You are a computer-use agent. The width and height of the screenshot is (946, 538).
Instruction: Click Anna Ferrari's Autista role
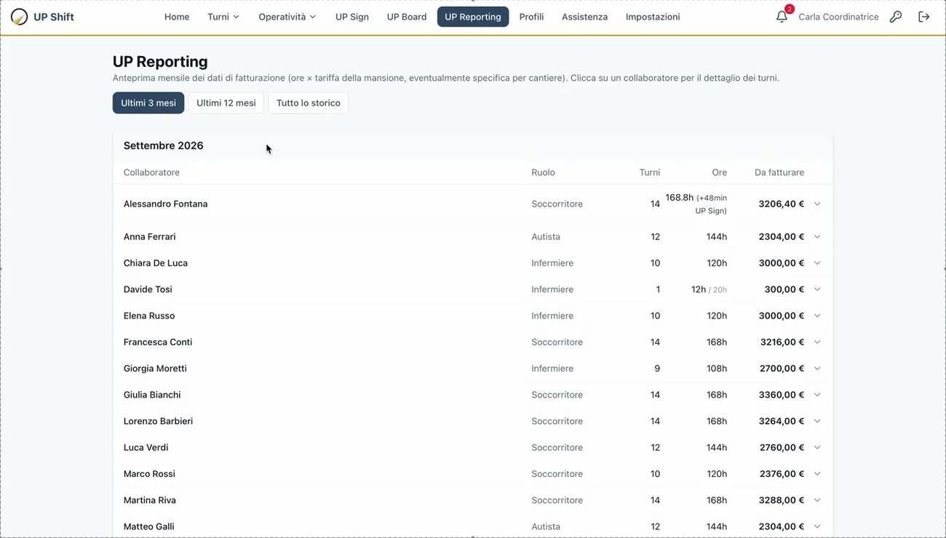546,237
